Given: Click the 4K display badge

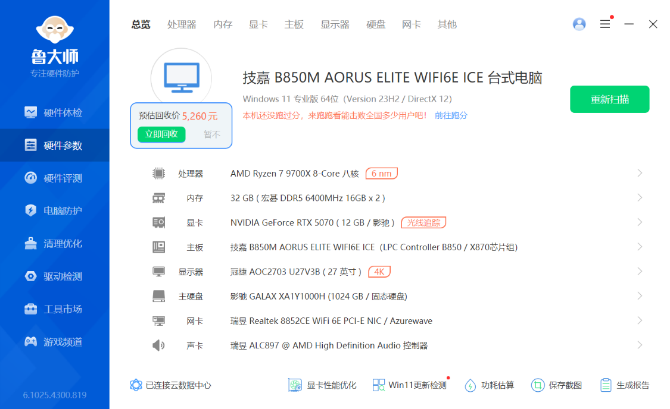Looking at the screenshot, I should [x=379, y=272].
